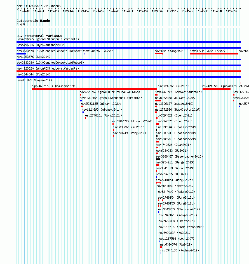Screen dimensions: 249x264
Task: Click nsv951923 (Dogan2014) label
Action: click(x=34, y=80)
